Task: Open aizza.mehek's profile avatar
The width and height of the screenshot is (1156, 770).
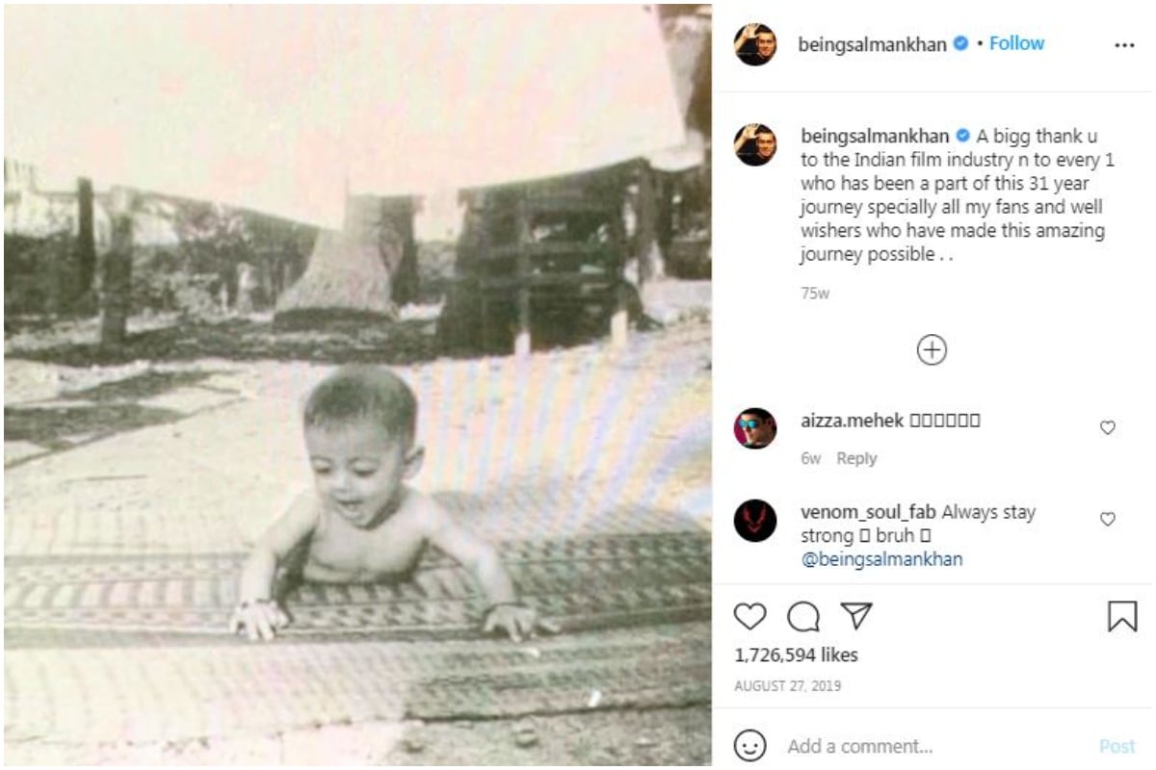Action: coord(754,428)
